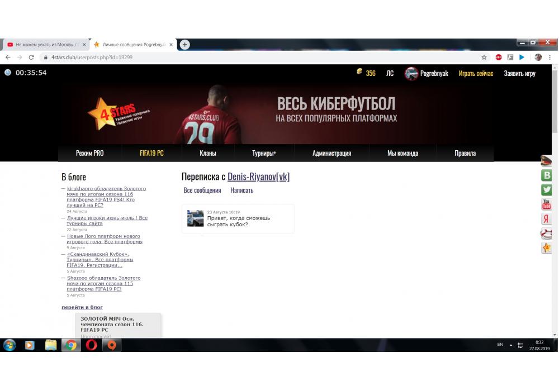Open the orange app in taskbar

(112, 345)
